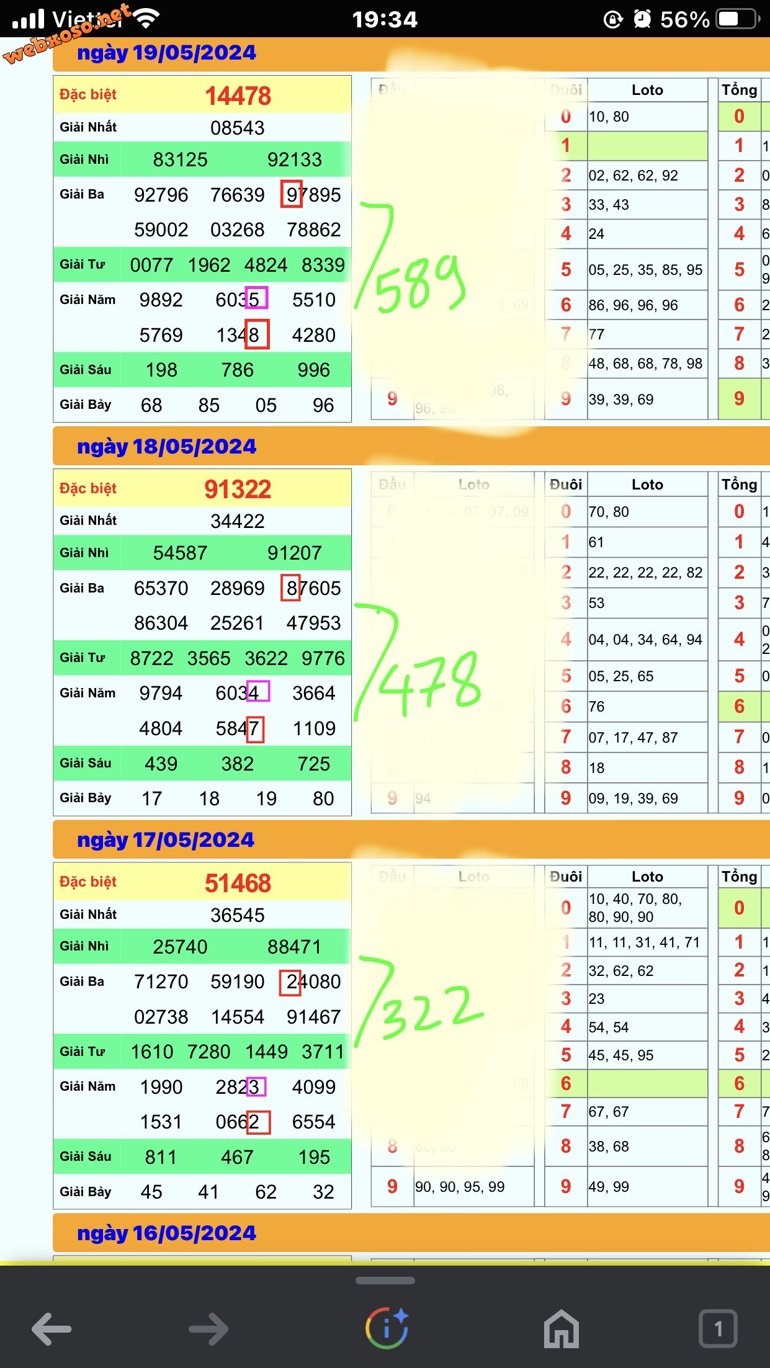Select the date header ngày 16/05/2024
The height and width of the screenshot is (1368, 770).
click(166, 1233)
